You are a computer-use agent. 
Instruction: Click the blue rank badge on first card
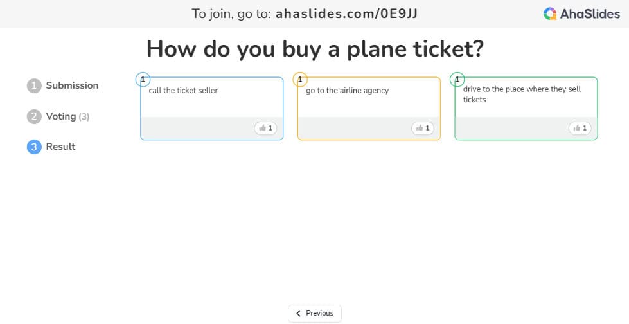click(x=143, y=80)
